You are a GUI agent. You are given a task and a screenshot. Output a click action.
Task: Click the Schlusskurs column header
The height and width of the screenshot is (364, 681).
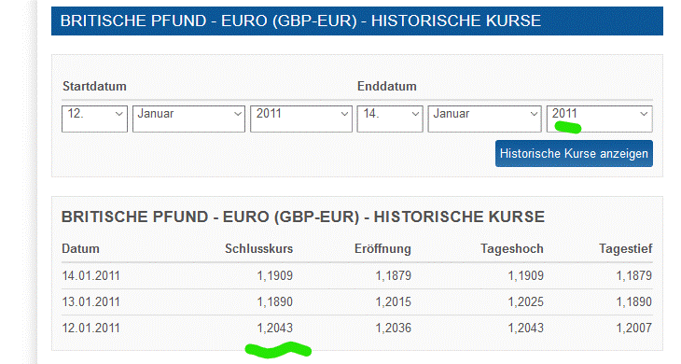[x=258, y=248]
